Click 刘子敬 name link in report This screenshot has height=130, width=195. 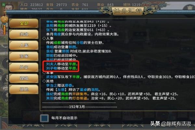pos(52,68)
